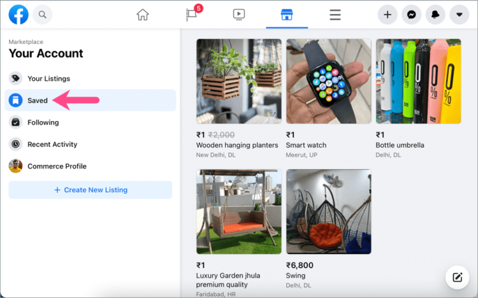Open Following in the sidebar

tap(43, 122)
